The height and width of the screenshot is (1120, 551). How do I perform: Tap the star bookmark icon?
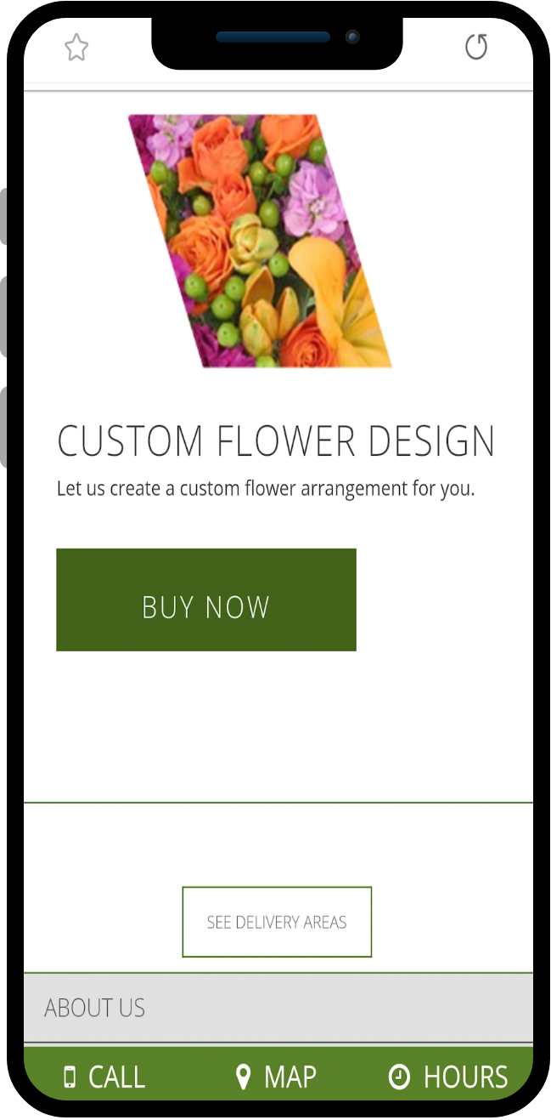pos(76,48)
